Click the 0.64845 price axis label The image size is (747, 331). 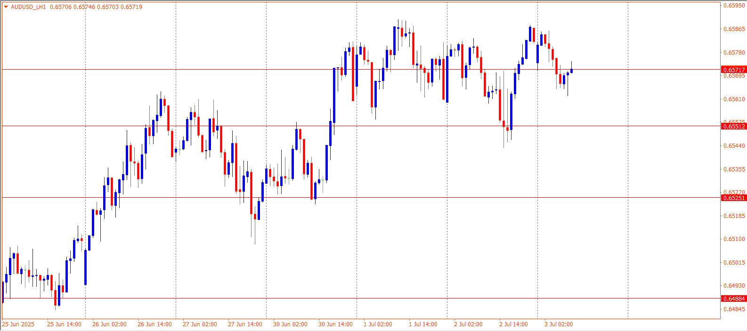click(x=734, y=309)
